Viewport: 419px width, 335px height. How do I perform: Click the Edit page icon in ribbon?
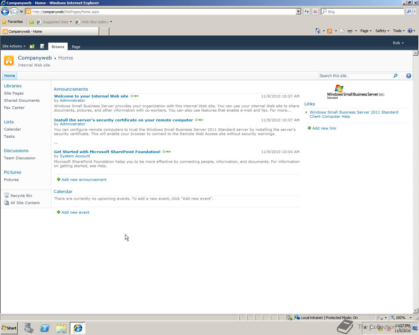pos(42,46)
